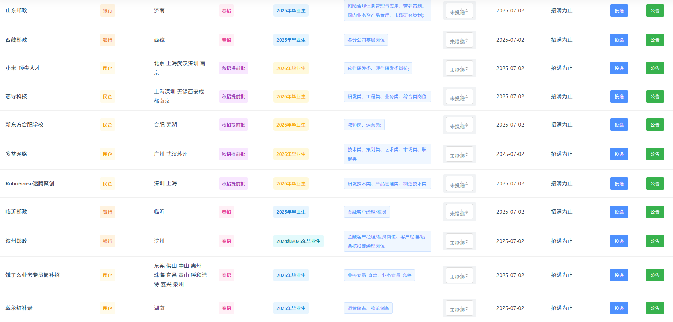Viewport: 673px width, 322px height.
Task: Click 软件研发类、硬件研发类岗位 position tag
Action: (378, 68)
